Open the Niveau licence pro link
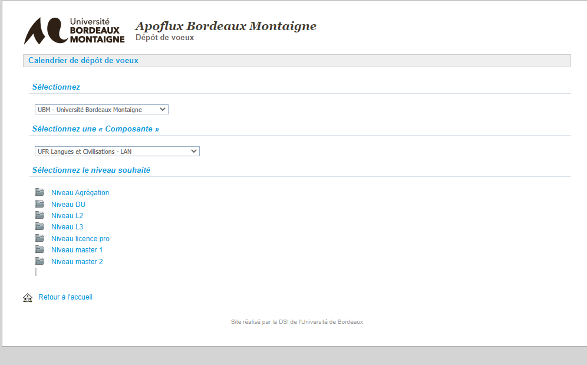 coord(80,239)
